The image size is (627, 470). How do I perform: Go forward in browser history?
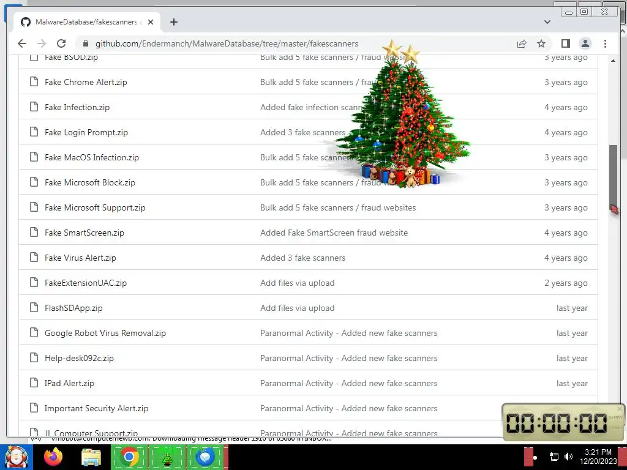point(42,43)
